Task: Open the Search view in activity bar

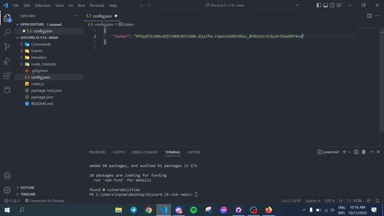Action: (7, 32)
